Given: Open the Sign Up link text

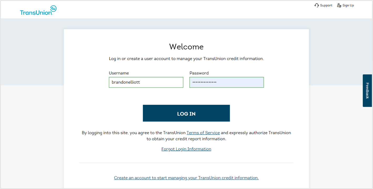Looking at the screenshot, I should (x=348, y=5).
